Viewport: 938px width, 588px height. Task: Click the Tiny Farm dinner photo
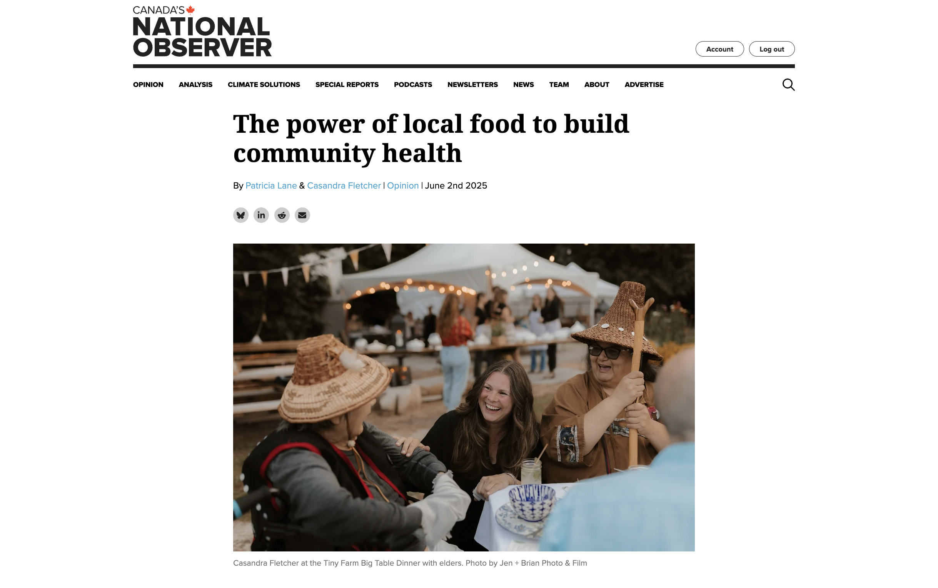click(x=464, y=398)
